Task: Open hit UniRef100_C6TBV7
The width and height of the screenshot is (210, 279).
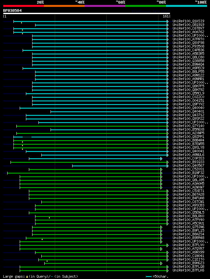Action: coord(188,28)
